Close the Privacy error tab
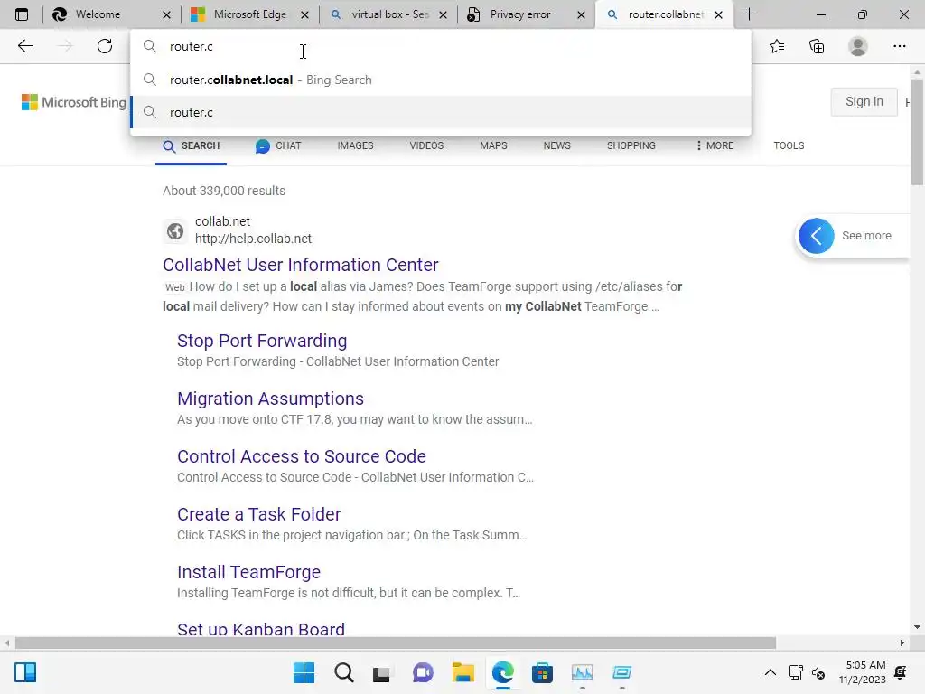Viewport: 925px width, 694px height. pyautogui.click(x=581, y=14)
